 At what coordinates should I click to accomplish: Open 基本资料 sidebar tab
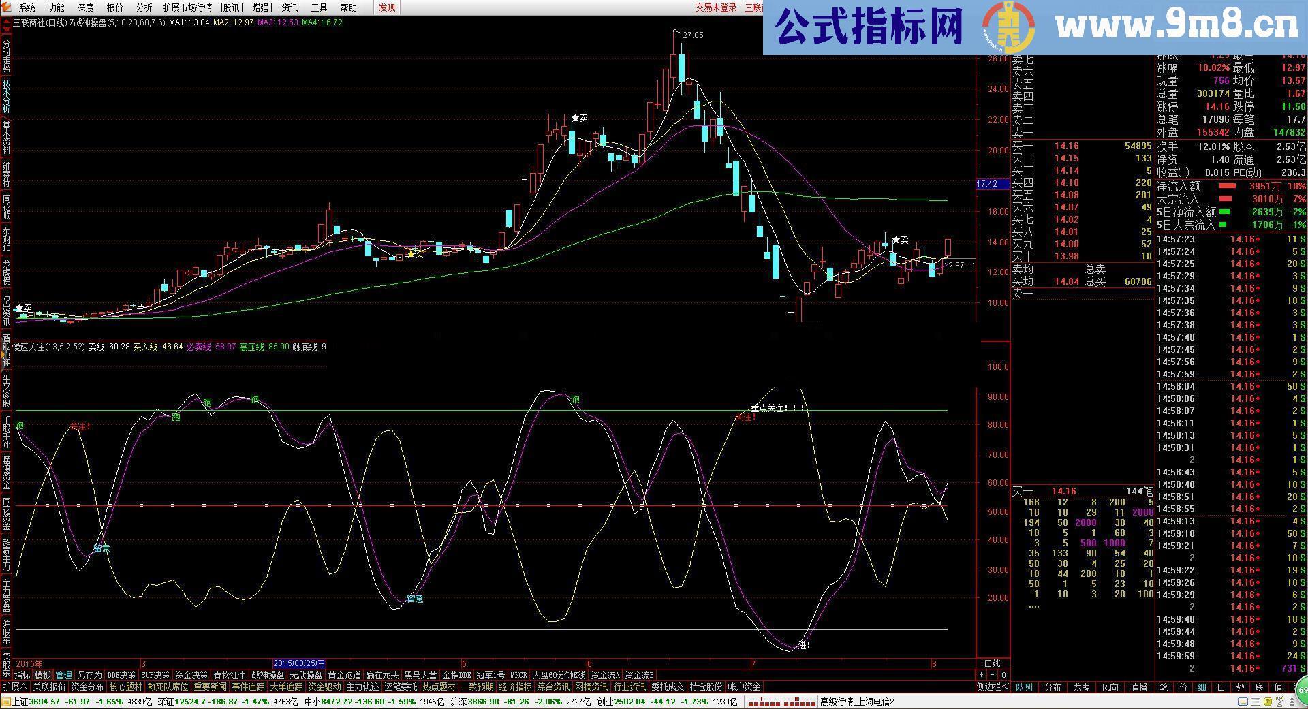(x=6, y=138)
